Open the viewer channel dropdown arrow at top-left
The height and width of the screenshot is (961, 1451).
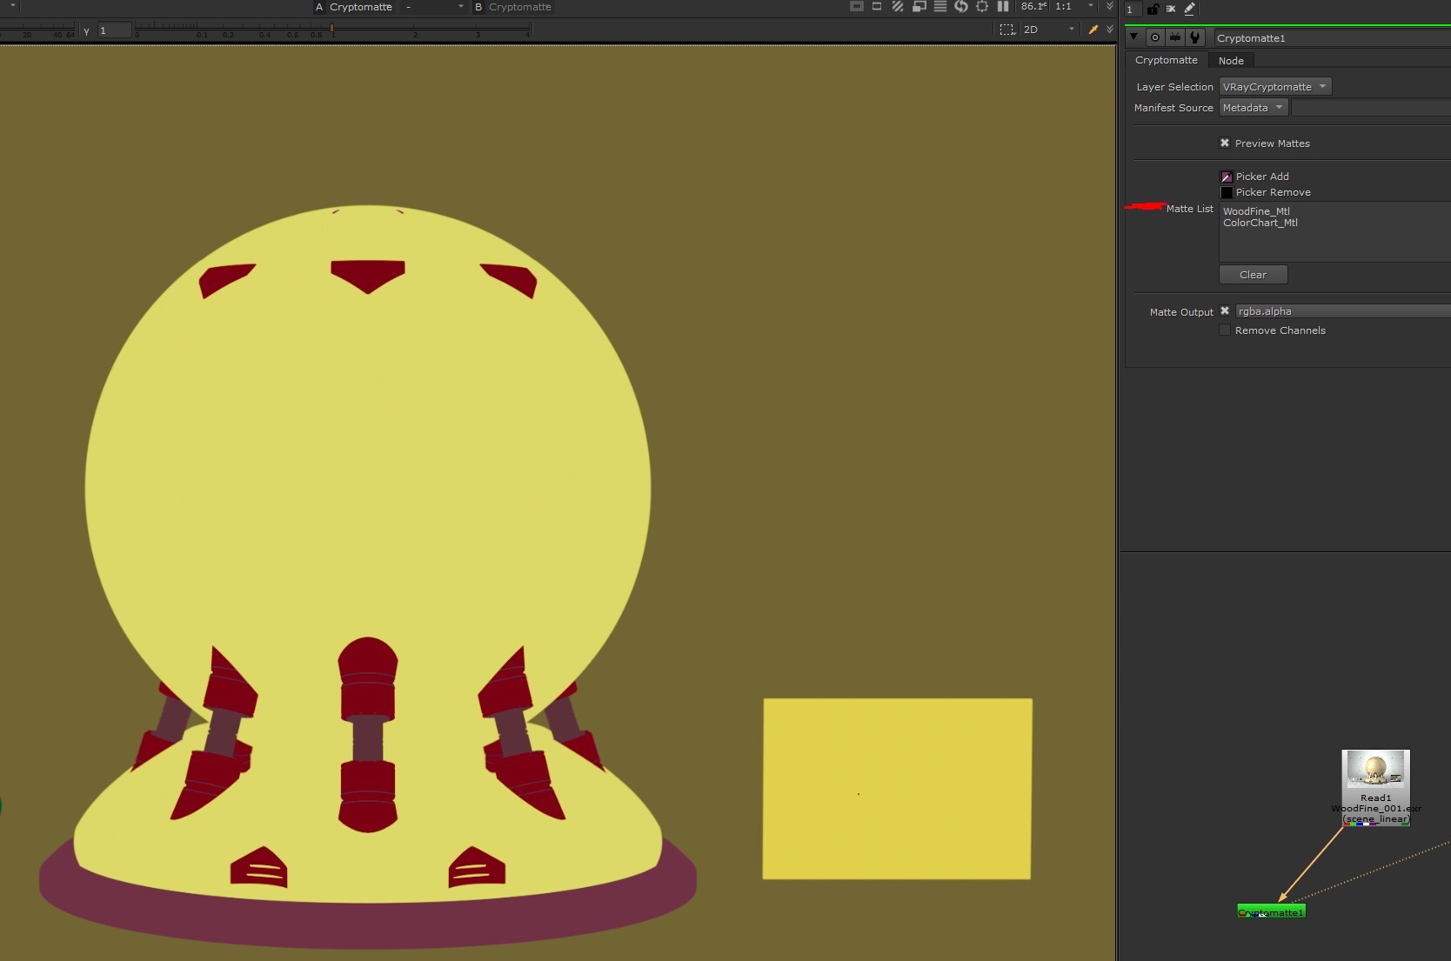point(12,6)
